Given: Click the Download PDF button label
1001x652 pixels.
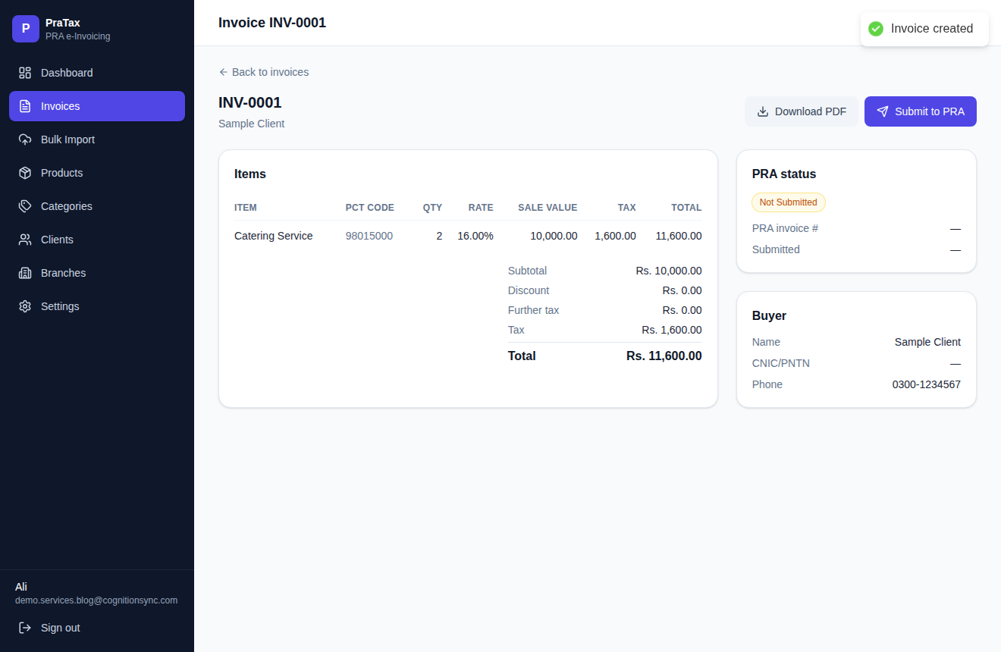Looking at the screenshot, I should tap(811, 111).
